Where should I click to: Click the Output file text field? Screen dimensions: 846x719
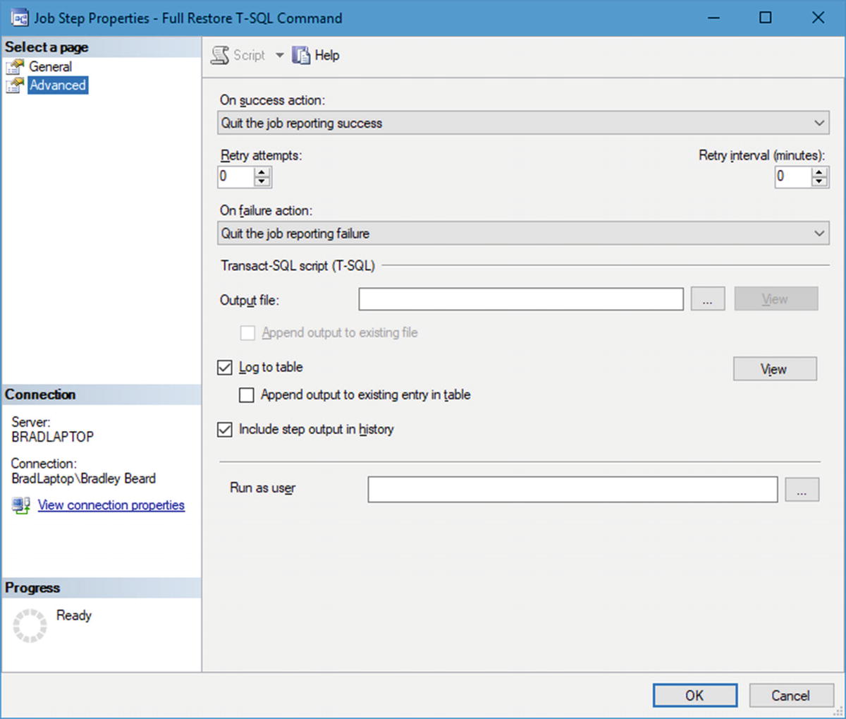(x=521, y=299)
